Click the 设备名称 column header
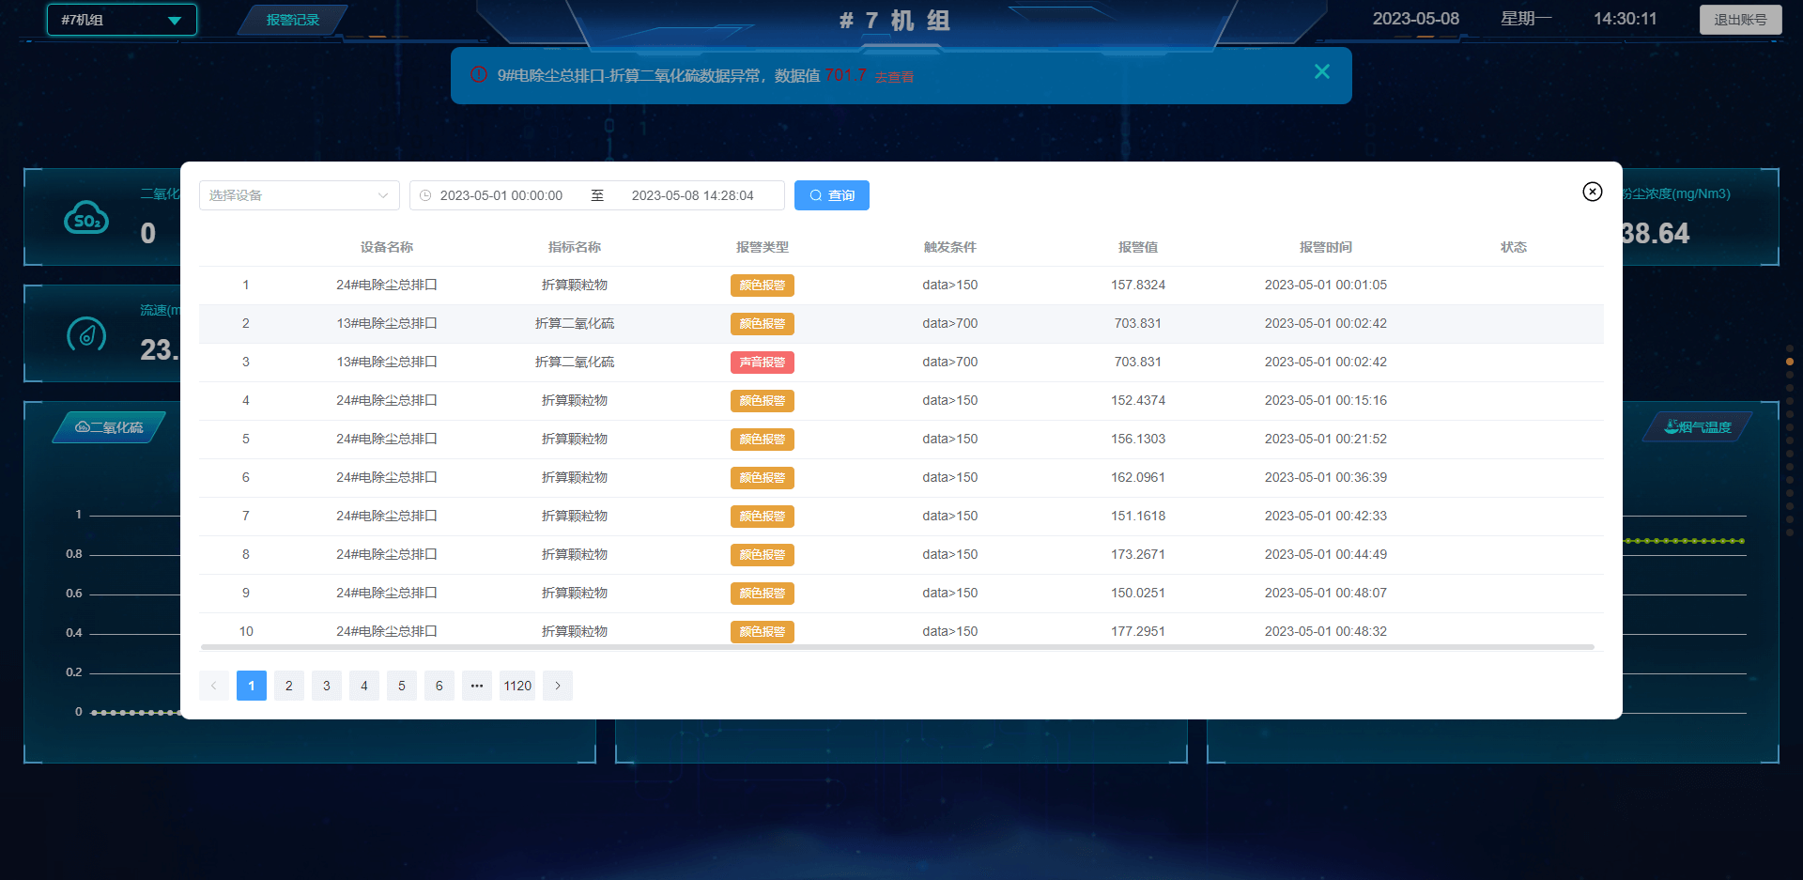The height and width of the screenshot is (880, 1803). click(387, 247)
